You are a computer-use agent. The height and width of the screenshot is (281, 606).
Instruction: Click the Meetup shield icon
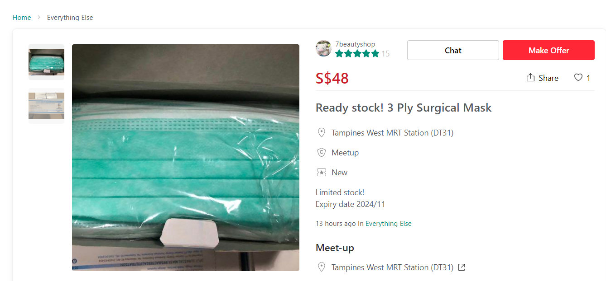(x=322, y=153)
